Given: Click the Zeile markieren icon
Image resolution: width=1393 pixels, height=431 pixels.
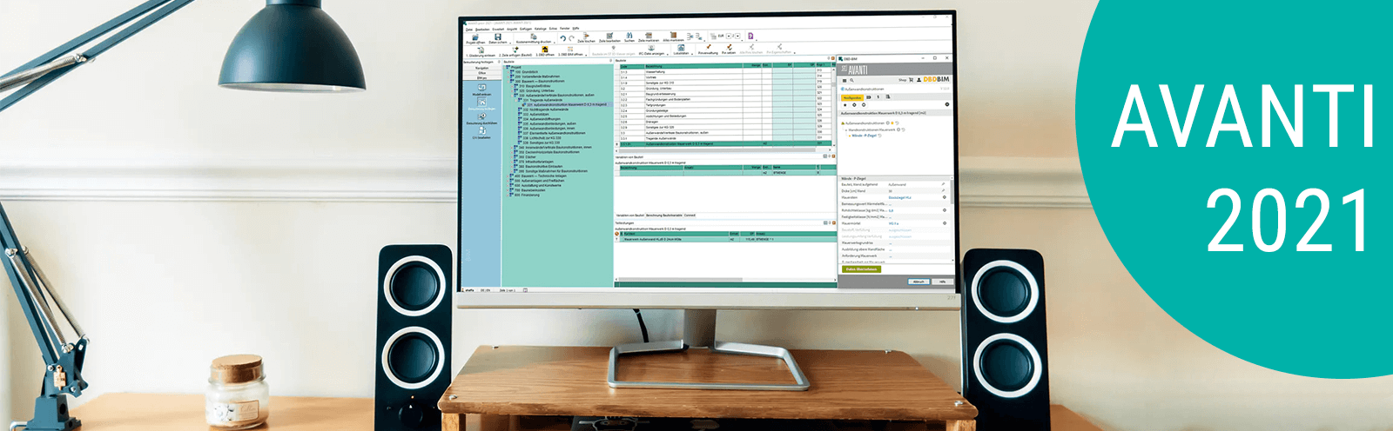Looking at the screenshot, I should (x=649, y=37).
